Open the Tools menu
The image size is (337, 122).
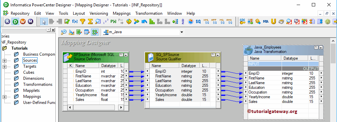(x=63, y=13)
